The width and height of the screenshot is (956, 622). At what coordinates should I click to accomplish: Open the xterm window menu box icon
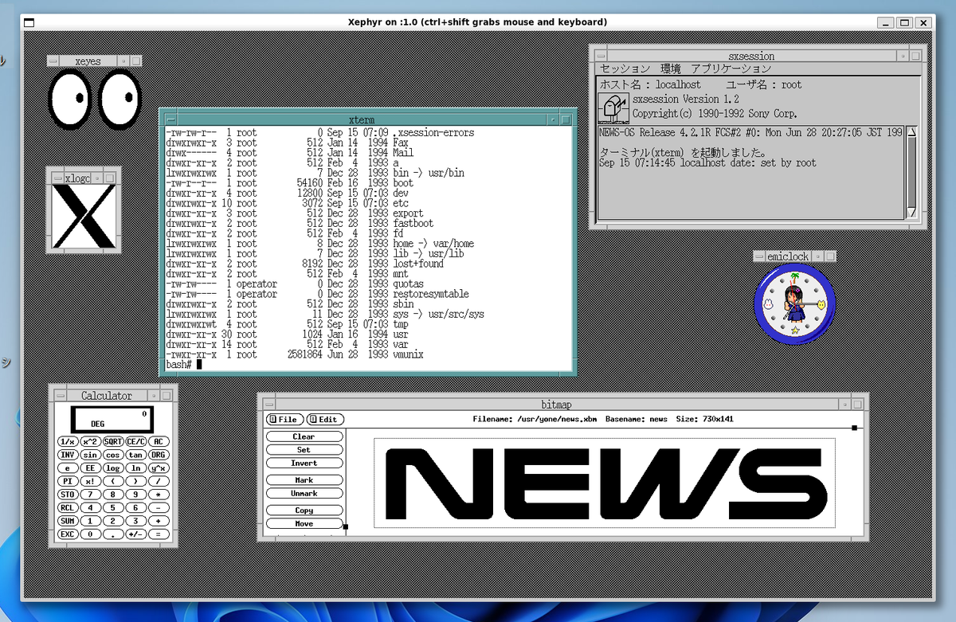pos(169,119)
